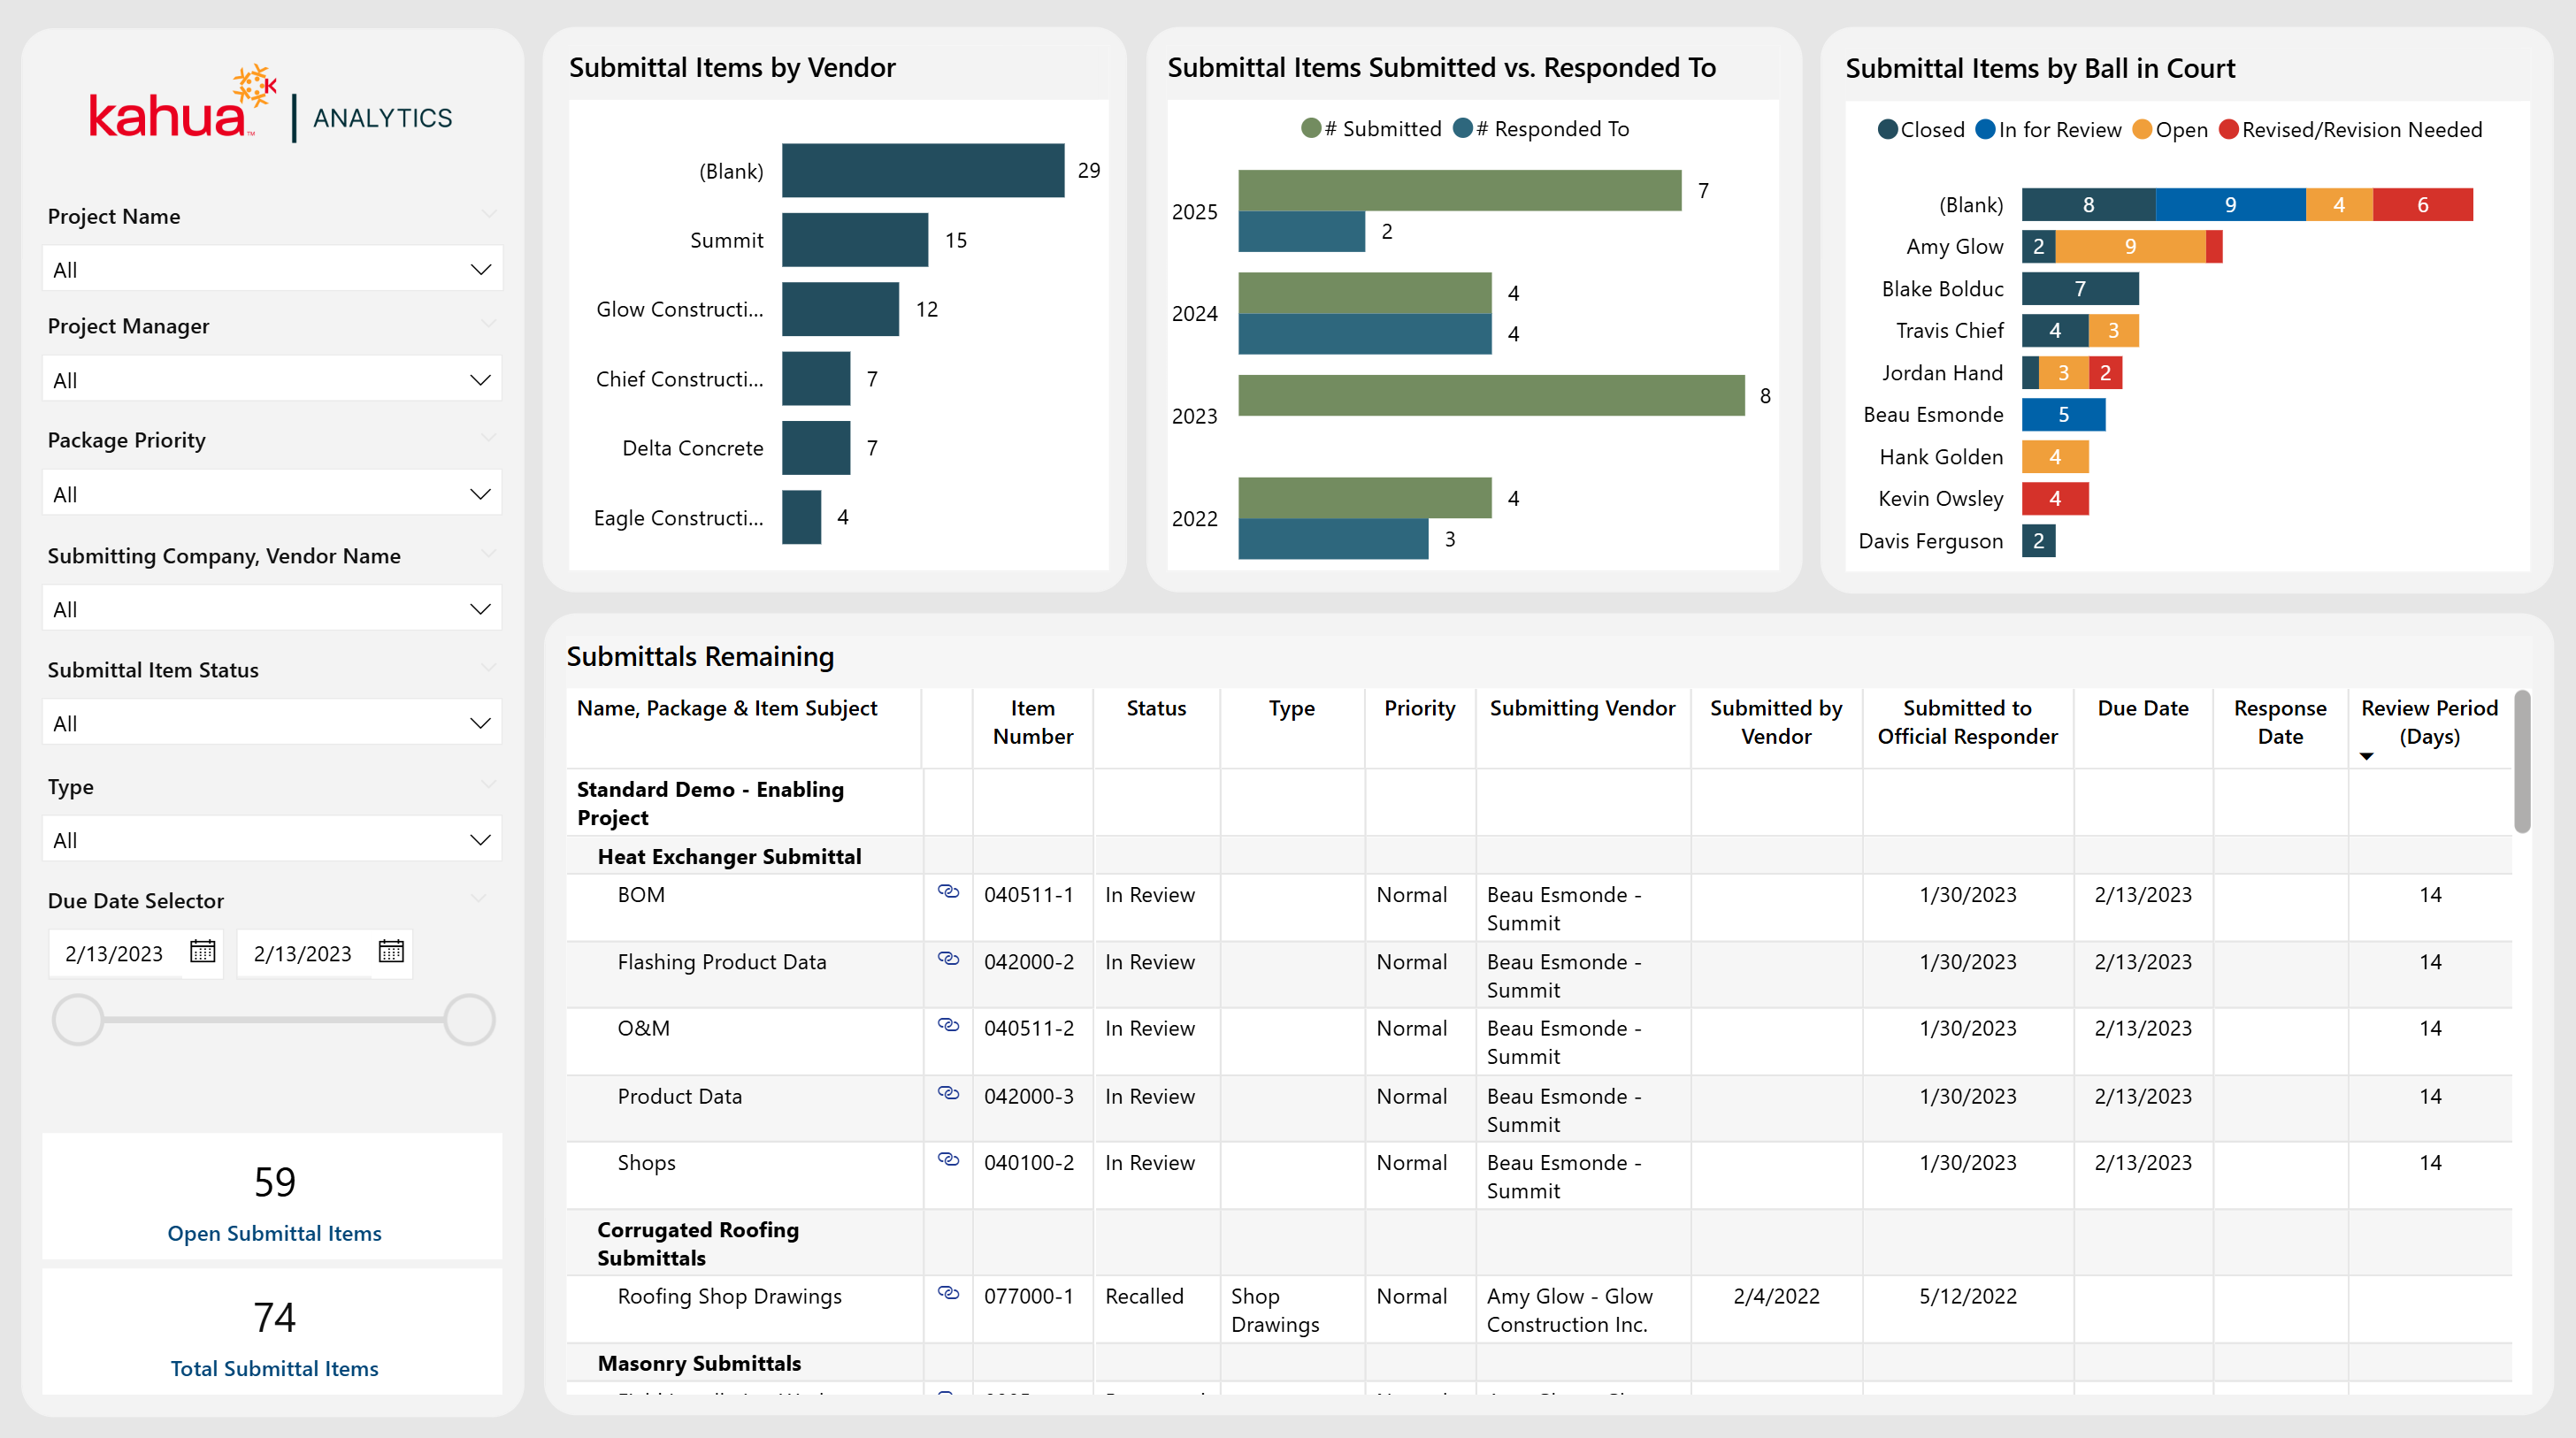
Task: Open link icon for Shops row
Action: 948,1160
